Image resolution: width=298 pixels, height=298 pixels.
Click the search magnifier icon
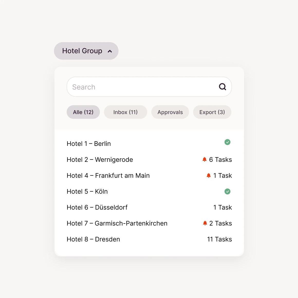(x=222, y=87)
